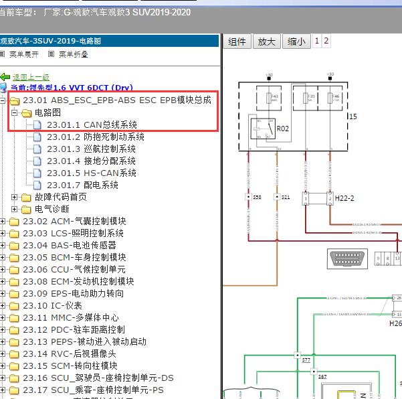Viewport: 402px width, 399px height.
Task: Click connector H22-2 label
Action: 344,198
